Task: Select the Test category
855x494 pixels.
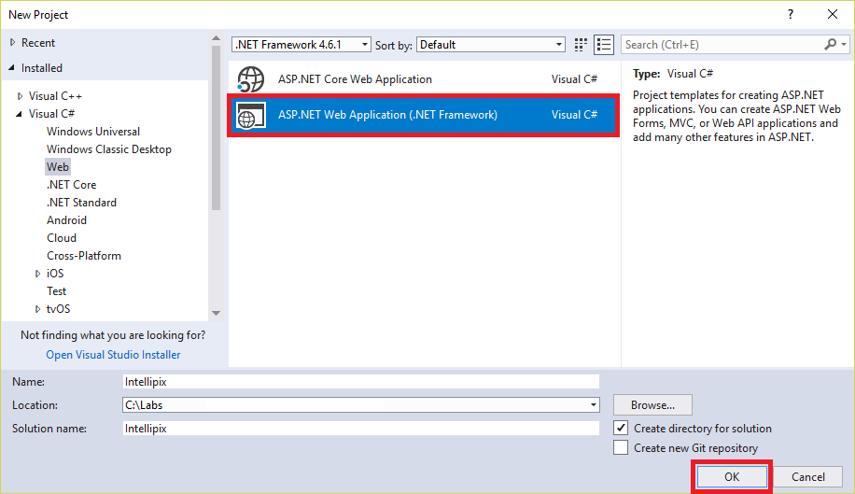Action: click(x=57, y=291)
